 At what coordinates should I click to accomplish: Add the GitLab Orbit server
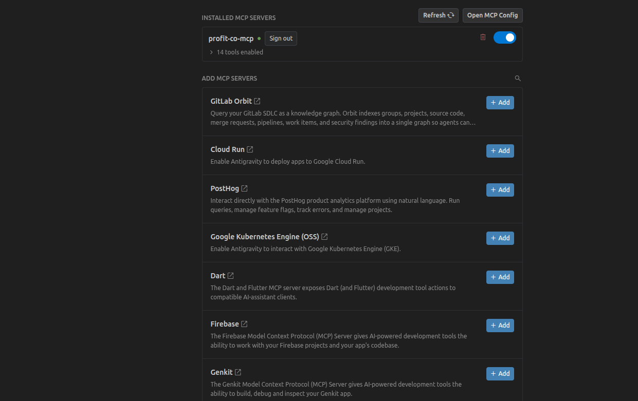500,103
